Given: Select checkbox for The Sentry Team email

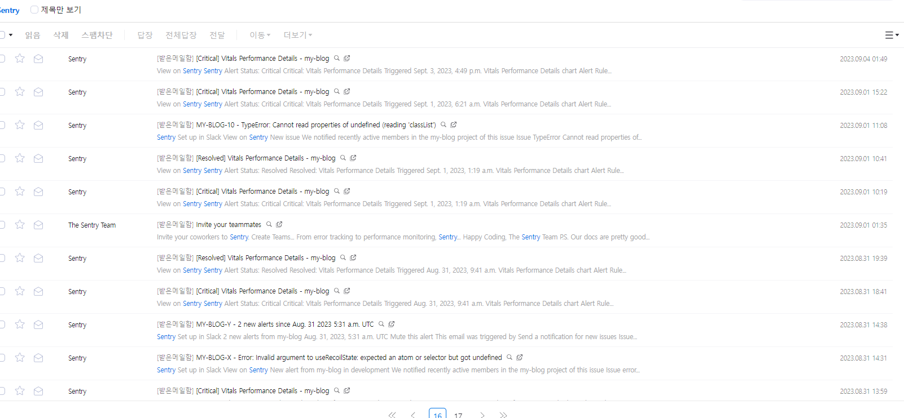Looking at the screenshot, I should [x=2, y=225].
